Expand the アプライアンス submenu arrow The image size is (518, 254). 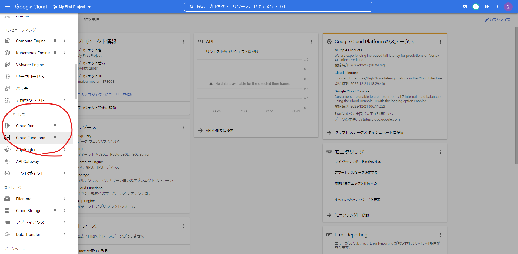point(65,222)
